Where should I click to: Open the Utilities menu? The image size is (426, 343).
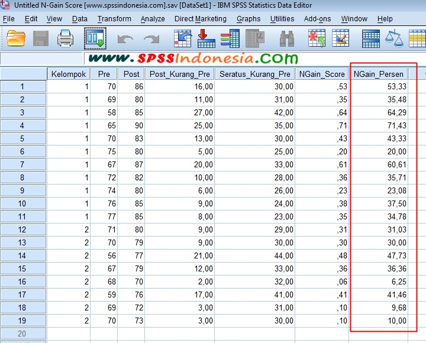[282, 19]
